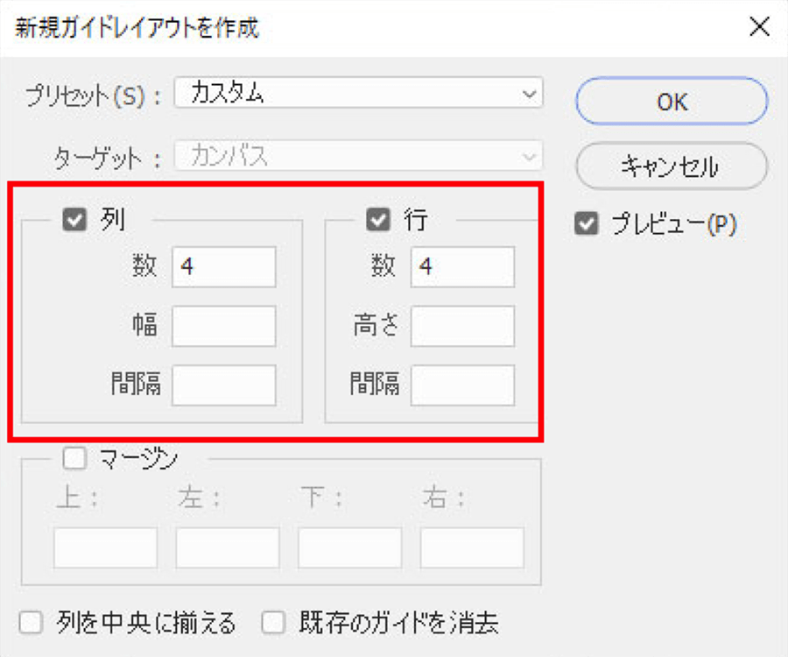Viewport: 788px width, 657px height.
Task: Close the 新規ガイドレイアウトを作成 dialog
Action: click(759, 26)
